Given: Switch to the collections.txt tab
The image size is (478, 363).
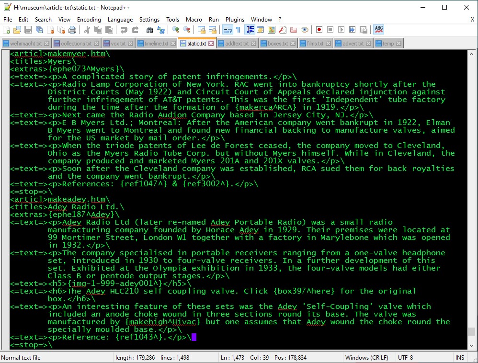Looking at the screenshot, I should 76,44.
